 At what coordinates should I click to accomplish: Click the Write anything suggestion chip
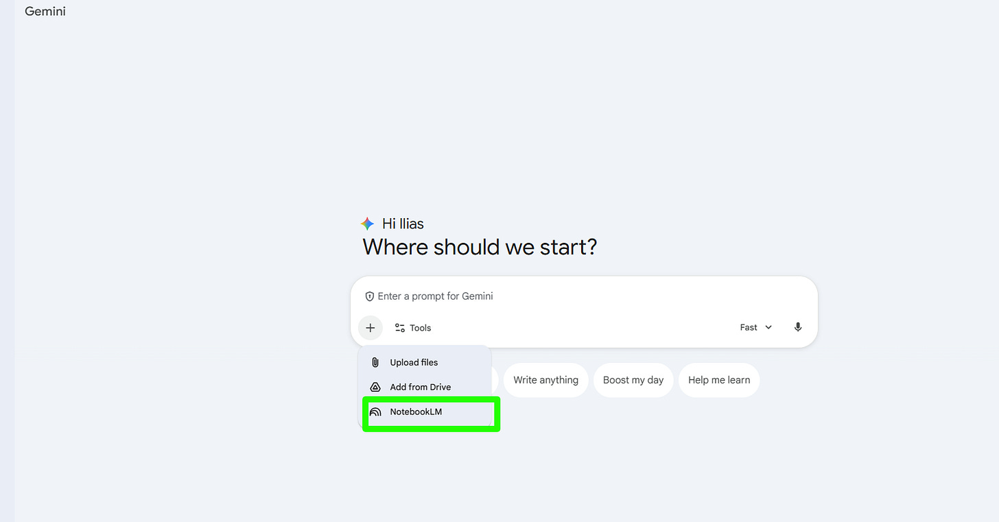[x=546, y=380]
